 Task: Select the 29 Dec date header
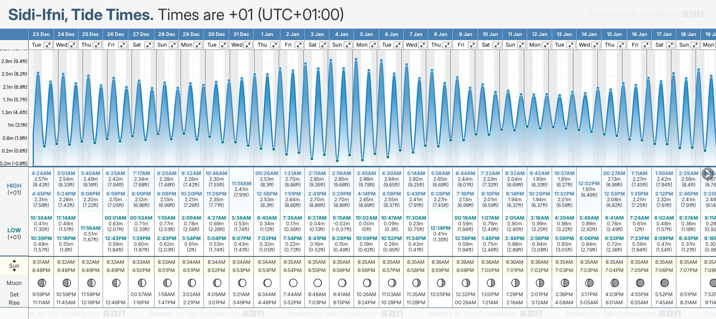191,34
